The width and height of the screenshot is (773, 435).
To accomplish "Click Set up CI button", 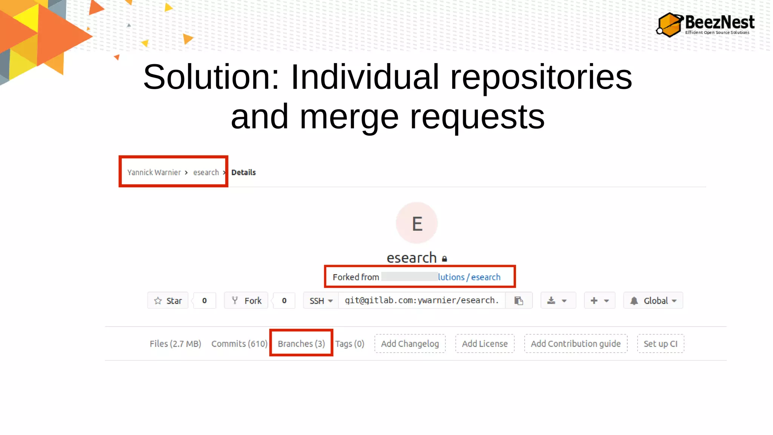I will click(x=661, y=344).
